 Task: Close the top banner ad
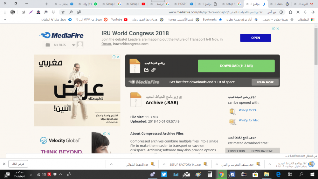278,29
